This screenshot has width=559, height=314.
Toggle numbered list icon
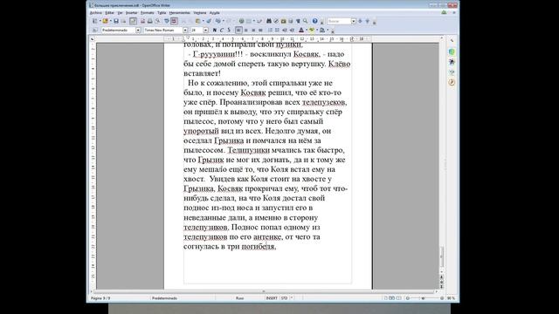point(270,31)
